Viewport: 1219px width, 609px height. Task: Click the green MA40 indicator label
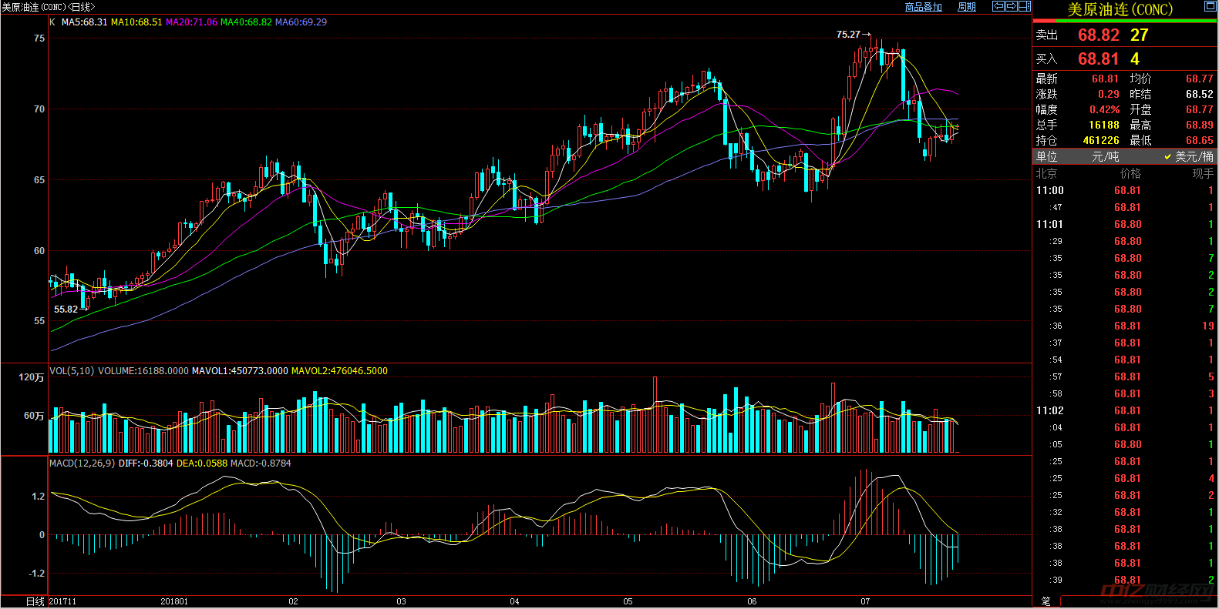(246, 22)
